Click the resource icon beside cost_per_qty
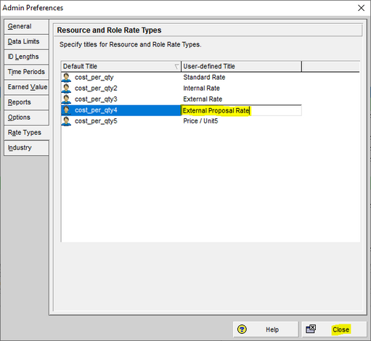371x341 pixels. coord(66,78)
